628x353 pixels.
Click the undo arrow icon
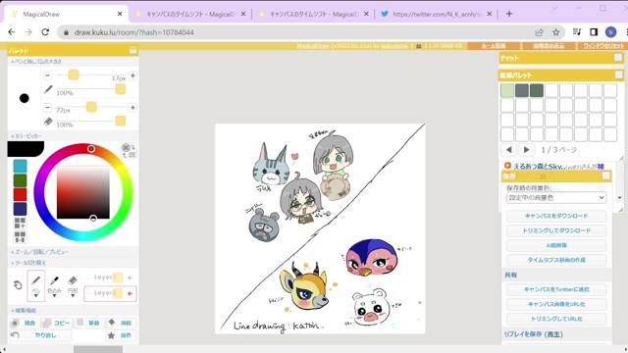pos(15,335)
